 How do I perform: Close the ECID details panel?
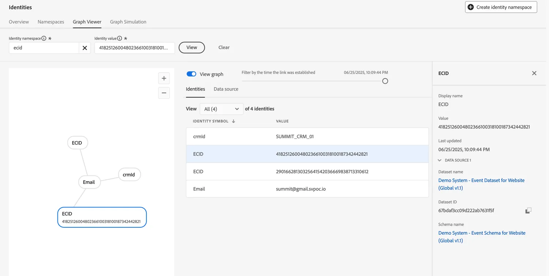click(534, 73)
